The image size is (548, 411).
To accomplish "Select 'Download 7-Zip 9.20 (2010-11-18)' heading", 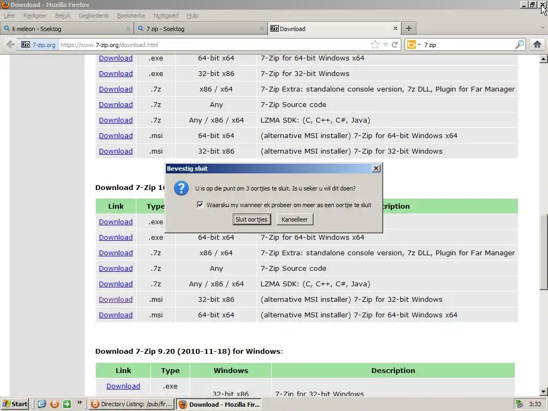I will pos(189,351).
